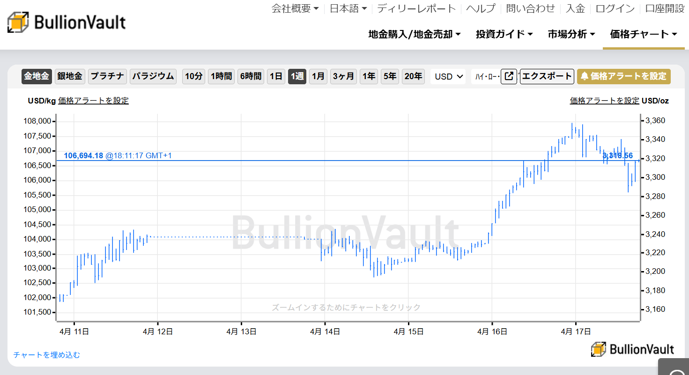Click 価格アラートを設定 link beside USD/kg
This screenshot has width=689, height=375.
click(93, 101)
